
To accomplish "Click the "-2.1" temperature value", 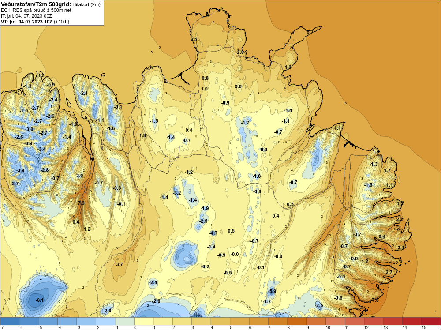I will [83, 93].
